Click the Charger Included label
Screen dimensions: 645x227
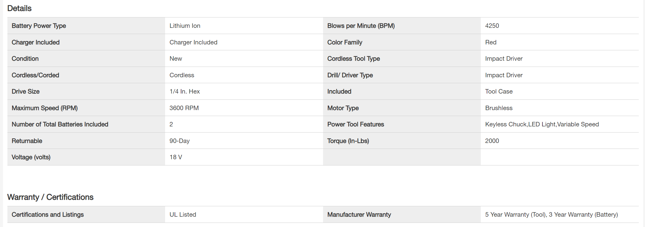[x=36, y=42]
